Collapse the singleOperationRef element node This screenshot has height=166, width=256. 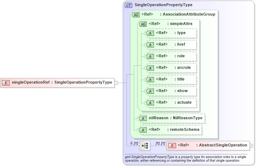coord(116,83)
